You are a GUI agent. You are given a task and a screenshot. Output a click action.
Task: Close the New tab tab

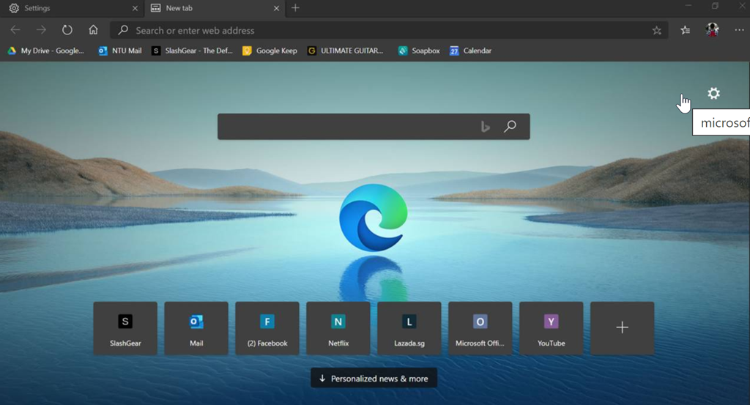point(276,8)
